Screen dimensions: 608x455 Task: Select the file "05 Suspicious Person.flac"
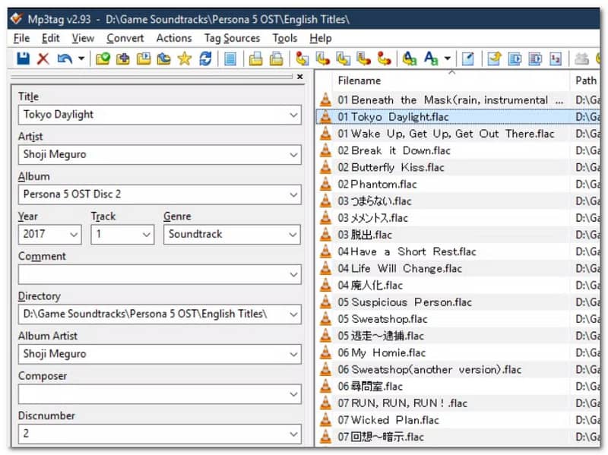404,302
